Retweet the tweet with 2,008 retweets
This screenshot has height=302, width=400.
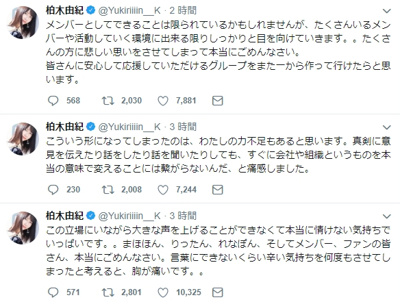(108, 190)
